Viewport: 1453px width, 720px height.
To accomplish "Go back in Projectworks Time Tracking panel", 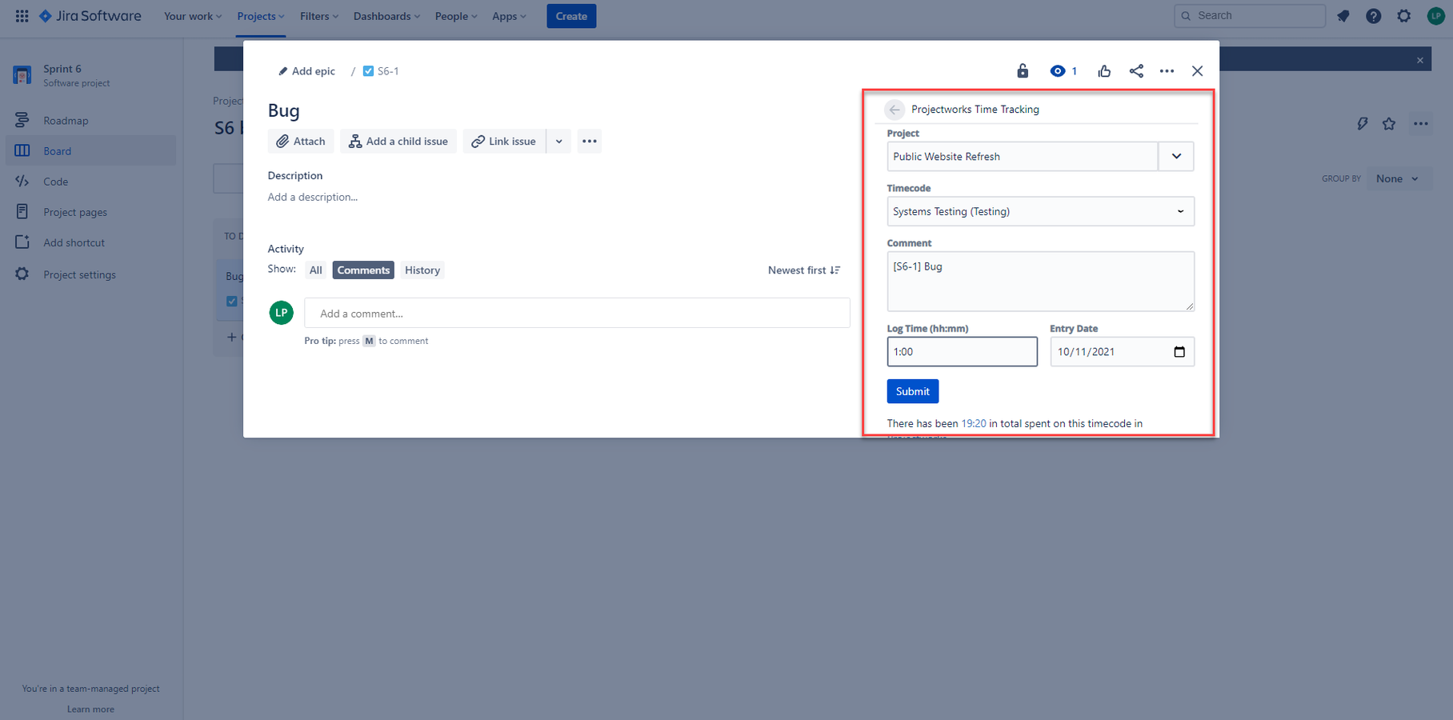I will pyautogui.click(x=895, y=110).
